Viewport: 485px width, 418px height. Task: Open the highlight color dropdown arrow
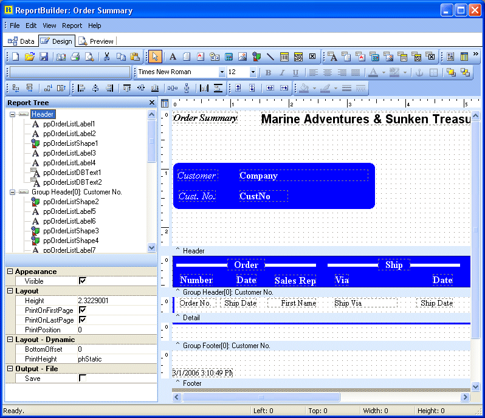(405, 73)
